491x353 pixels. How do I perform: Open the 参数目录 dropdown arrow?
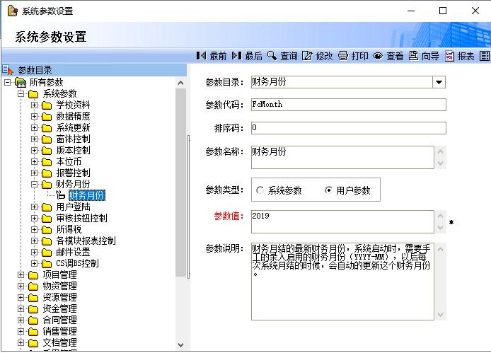point(439,82)
